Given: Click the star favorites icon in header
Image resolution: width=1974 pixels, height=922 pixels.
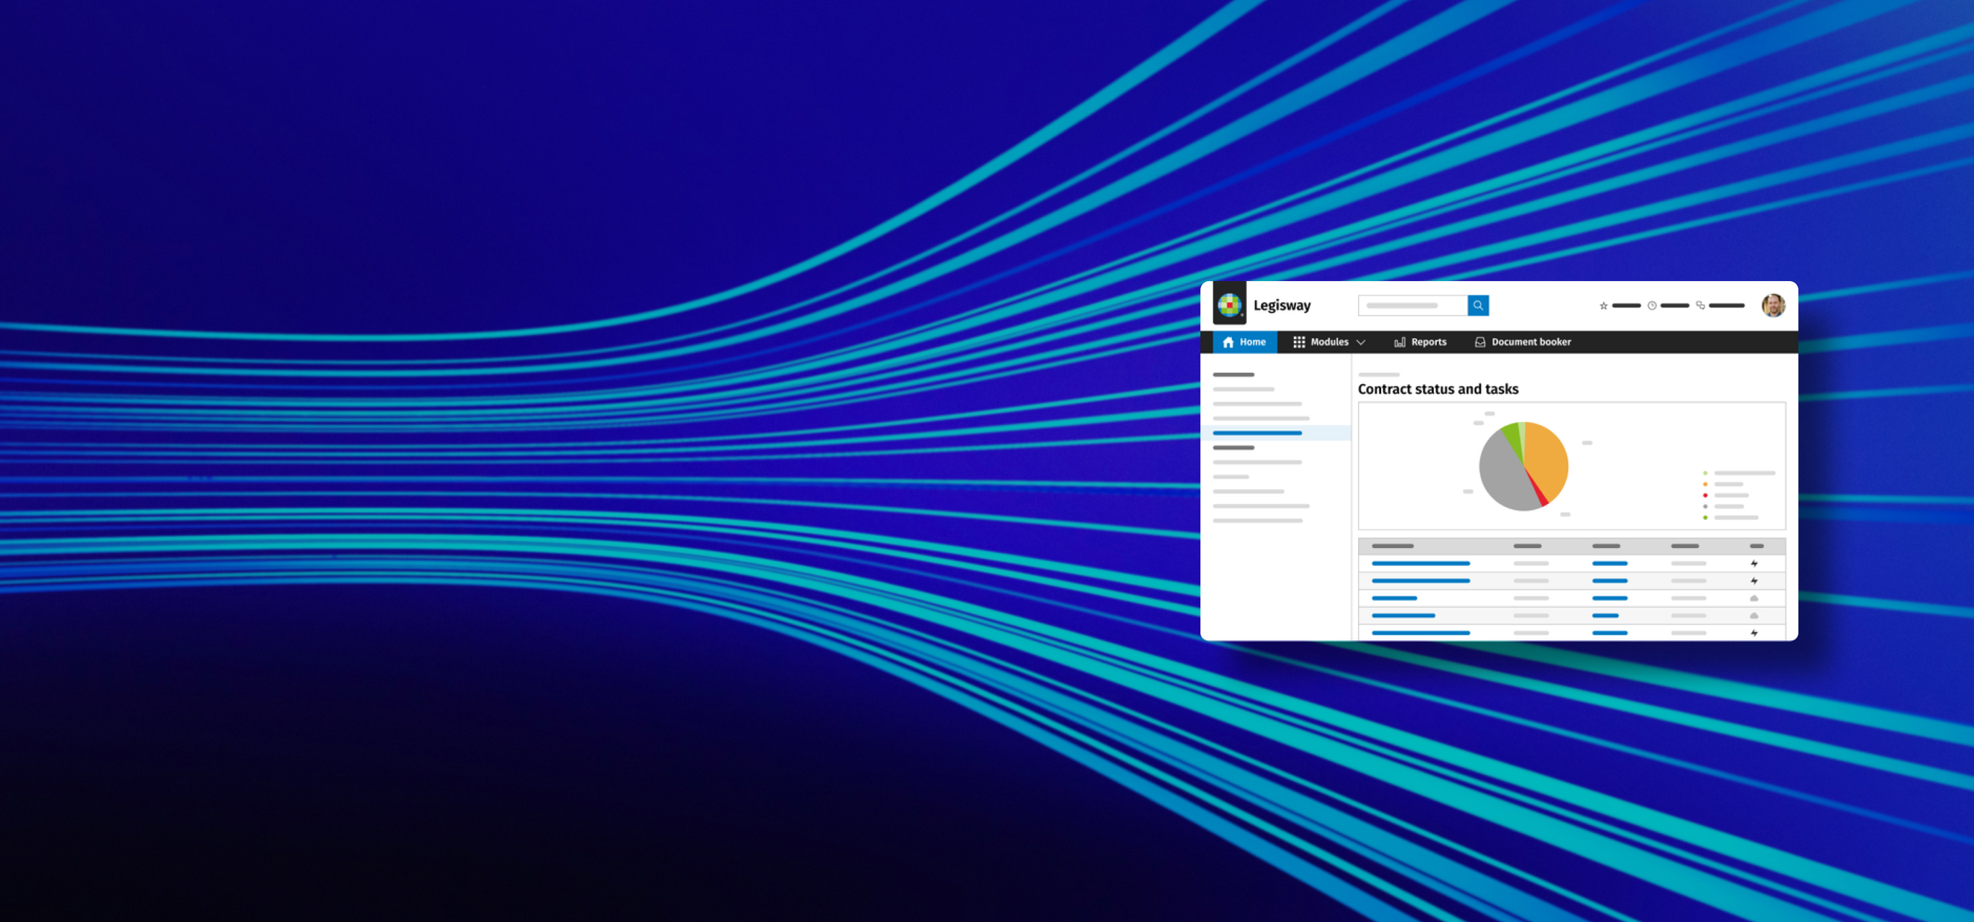Looking at the screenshot, I should click(x=1603, y=305).
